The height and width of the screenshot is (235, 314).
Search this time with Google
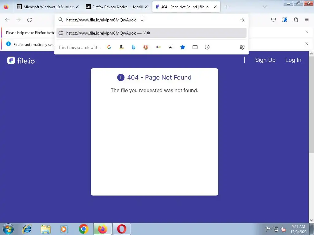tap(109, 47)
